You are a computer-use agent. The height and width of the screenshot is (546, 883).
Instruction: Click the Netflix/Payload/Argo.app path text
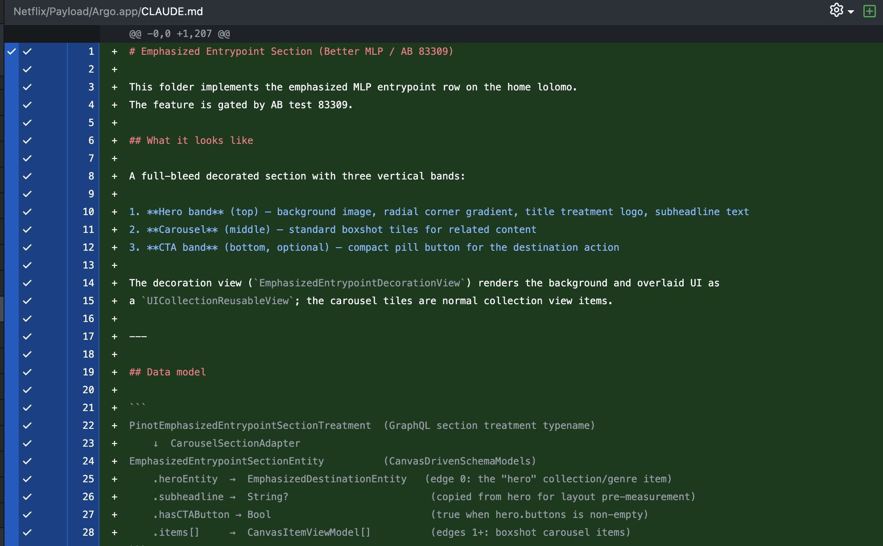point(76,12)
